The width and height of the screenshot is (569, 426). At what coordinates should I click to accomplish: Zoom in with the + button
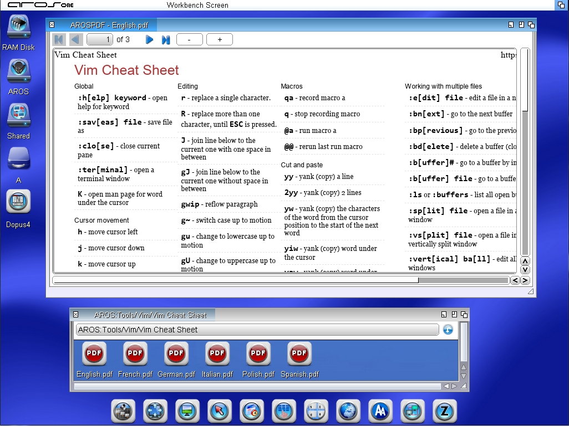tap(220, 39)
